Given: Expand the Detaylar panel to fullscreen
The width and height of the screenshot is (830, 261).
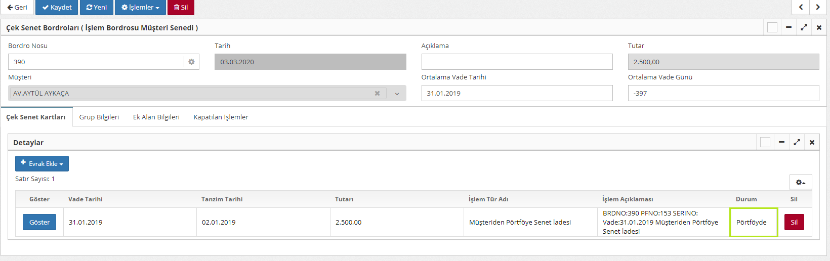Looking at the screenshot, I should click(797, 143).
